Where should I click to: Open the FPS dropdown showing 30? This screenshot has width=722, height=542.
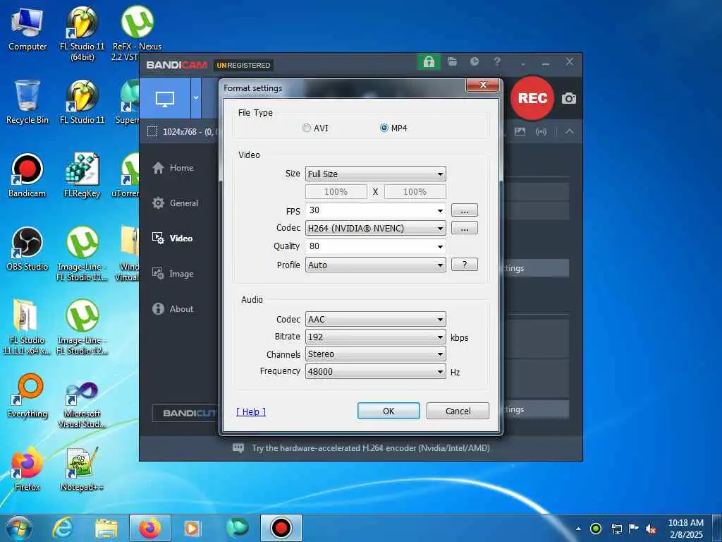pyautogui.click(x=375, y=210)
